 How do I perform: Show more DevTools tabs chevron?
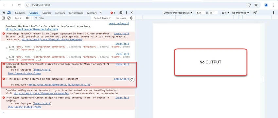101,13
